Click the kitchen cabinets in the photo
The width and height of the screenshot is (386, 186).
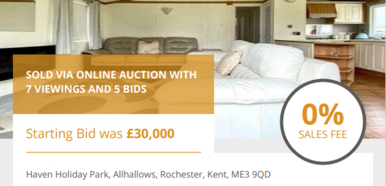pos(350,13)
